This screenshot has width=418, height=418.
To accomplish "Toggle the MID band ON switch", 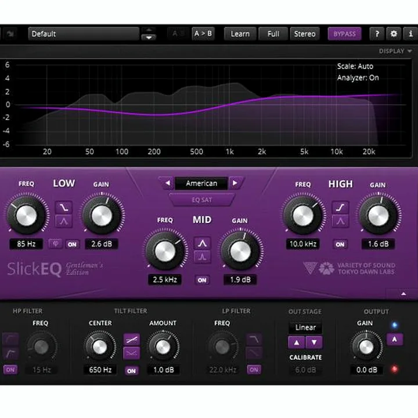I will coord(202,280).
